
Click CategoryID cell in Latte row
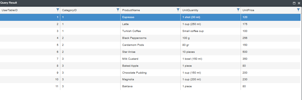click(x=90, y=24)
